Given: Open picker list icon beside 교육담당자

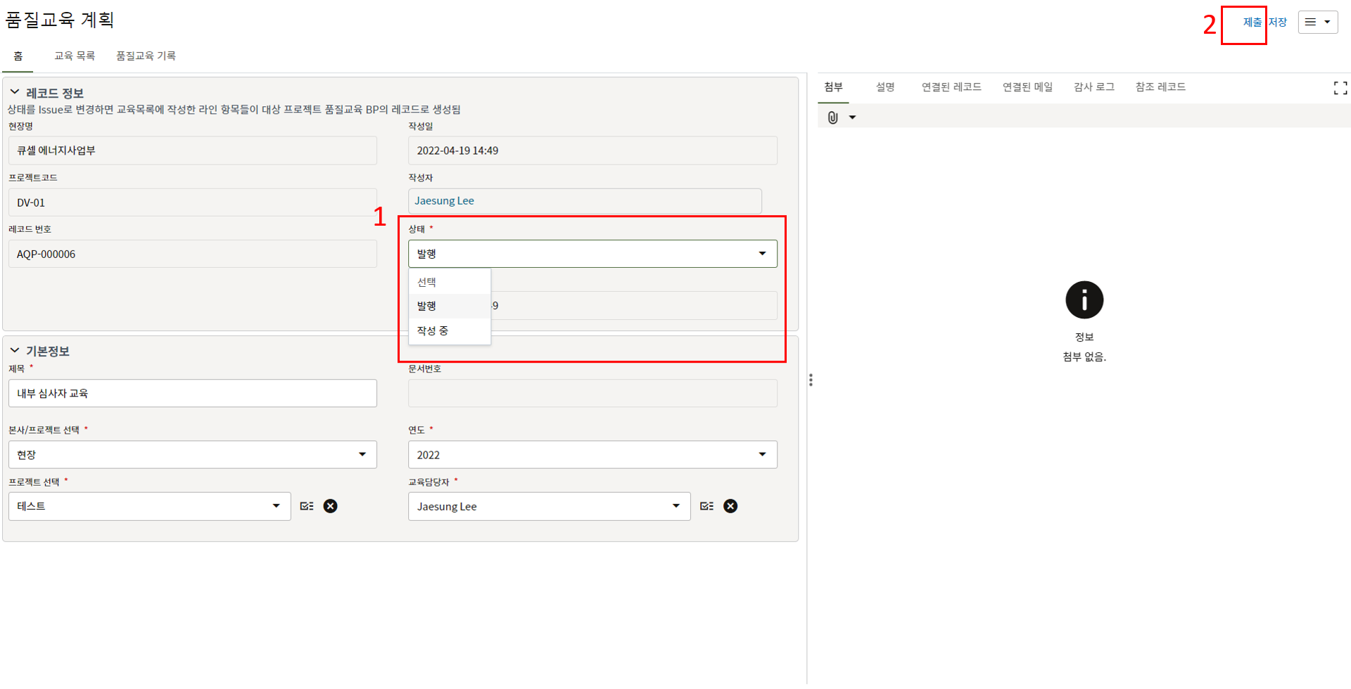Looking at the screenshot, I should coord(706,506).
